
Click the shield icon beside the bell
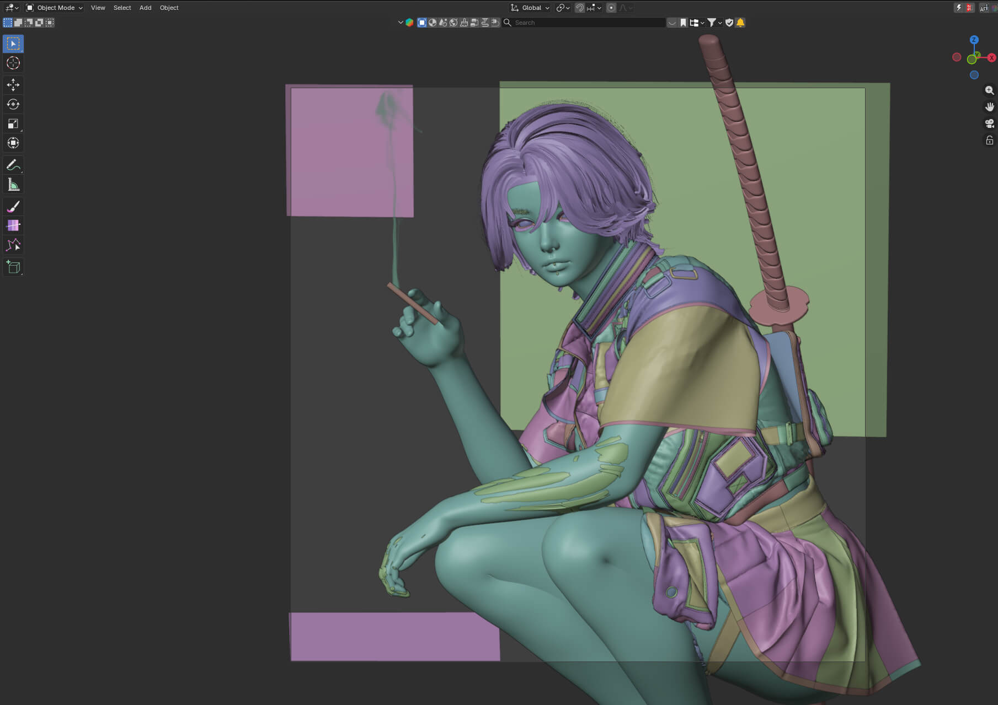(729, 23)
